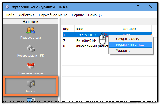This screenshot has width=160, height=106.
Task: Click the Кассы label
Action: tap(30, 91)
